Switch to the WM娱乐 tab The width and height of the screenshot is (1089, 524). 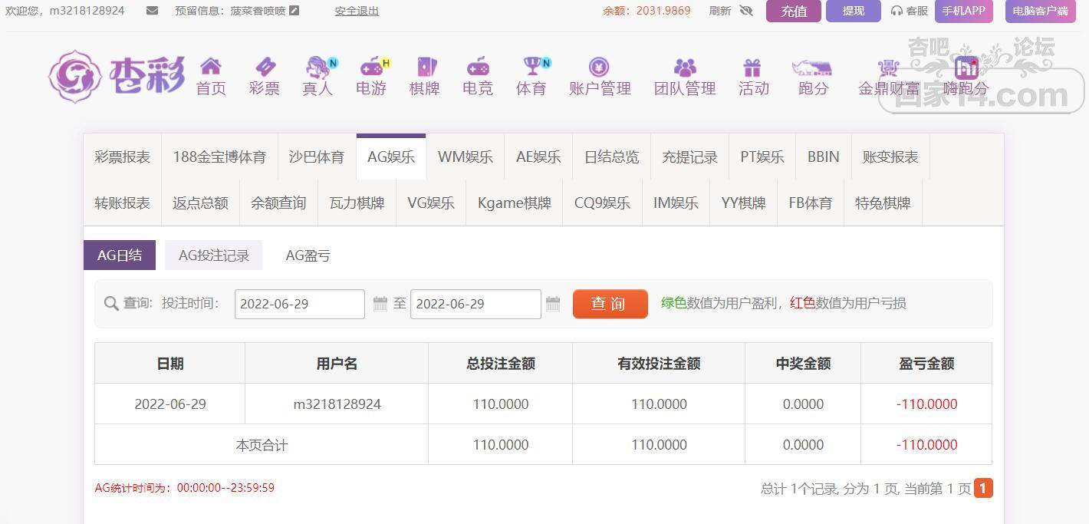pyautogui.click(x=466, y=157)
